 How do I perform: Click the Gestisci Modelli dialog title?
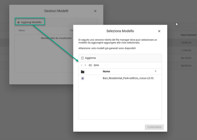(x=56, y=11)
